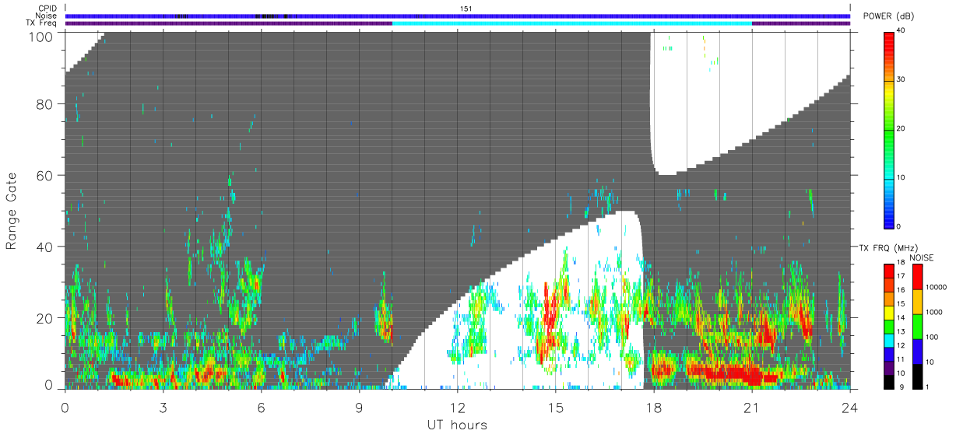Click the NOISE legend title
956x441 pixels.
922,257
